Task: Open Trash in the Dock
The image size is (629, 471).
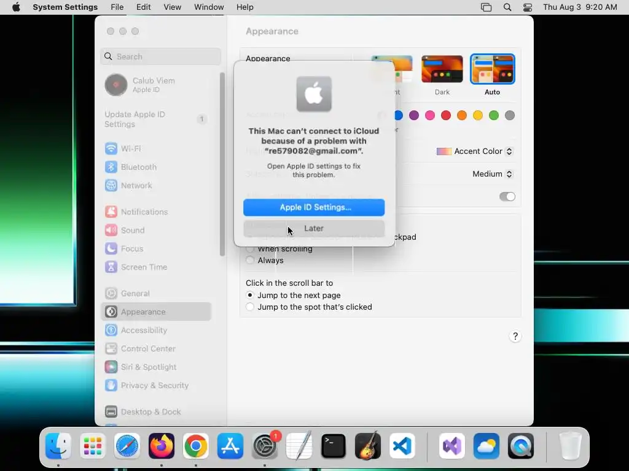Action: [x=570, y=446]
